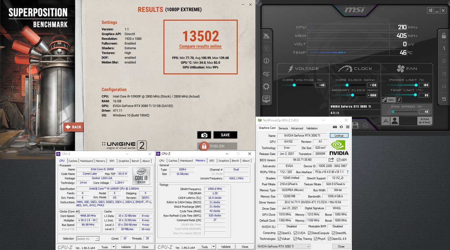
Task: Click the profile lock icon in Afterburner
Action: [444, 35]
